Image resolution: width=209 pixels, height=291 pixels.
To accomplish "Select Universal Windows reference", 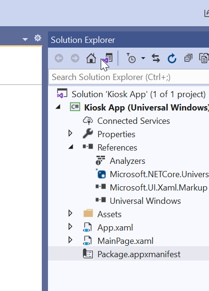I will point(145,201).
